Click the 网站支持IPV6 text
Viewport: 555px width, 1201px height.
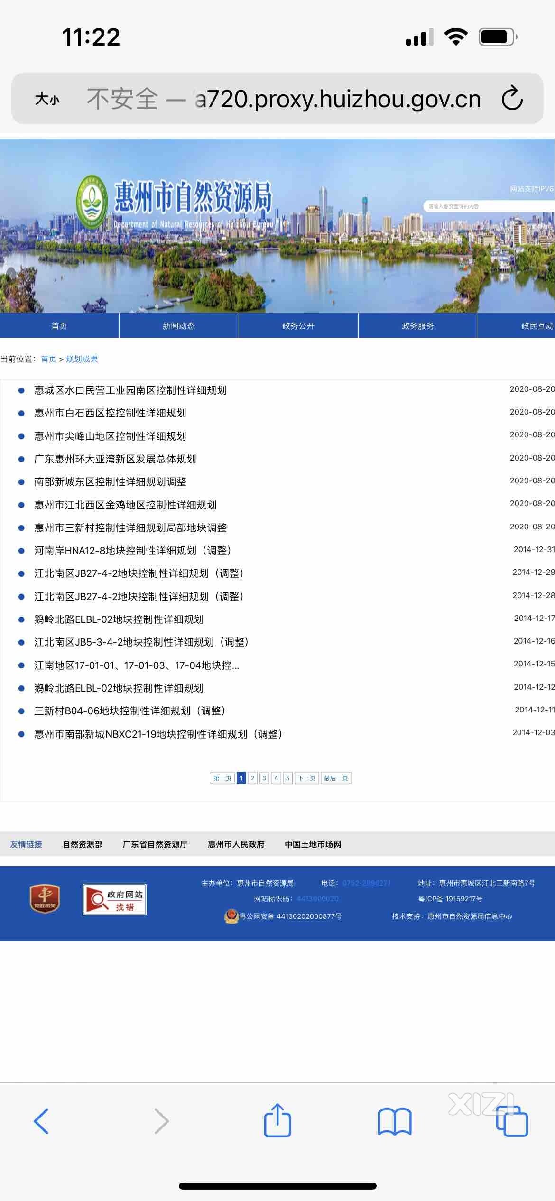click(x=532, y=189)
